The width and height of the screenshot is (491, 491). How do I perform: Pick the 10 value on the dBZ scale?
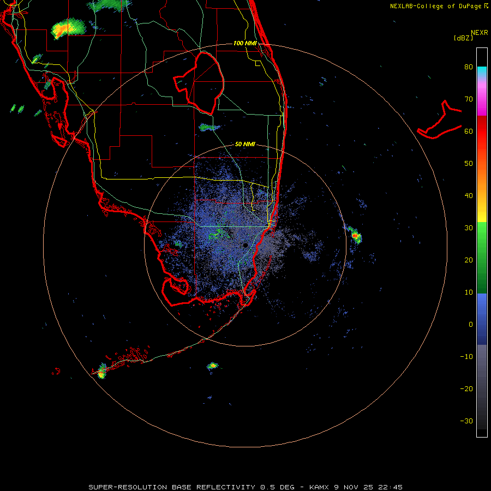pos(469,292)
